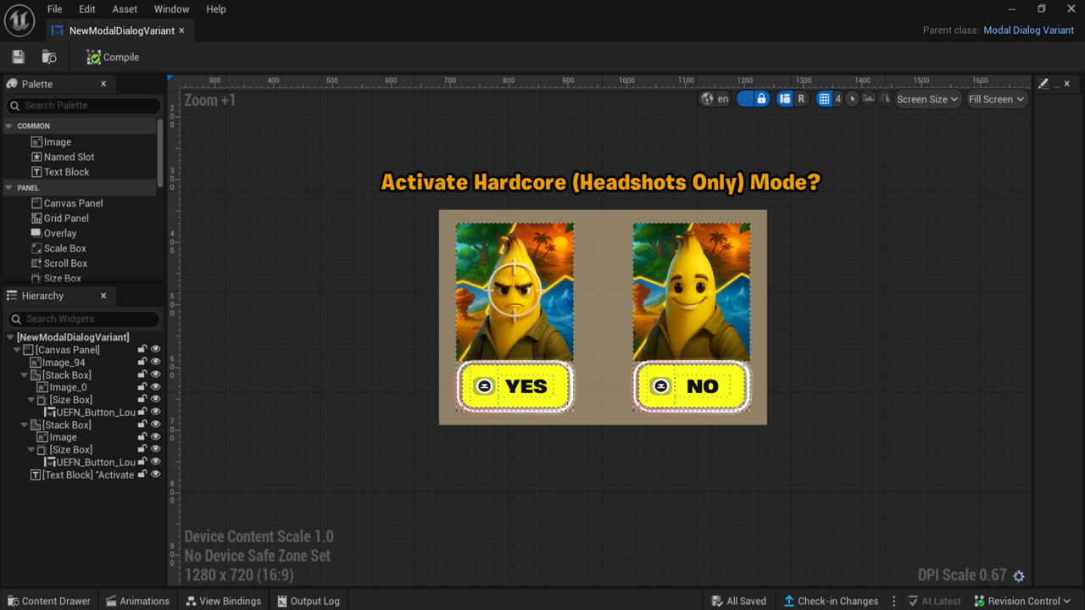This screenshot has width=1085, height=610.
Task: Close the Hierarchy panel
Action: [103, 296]
